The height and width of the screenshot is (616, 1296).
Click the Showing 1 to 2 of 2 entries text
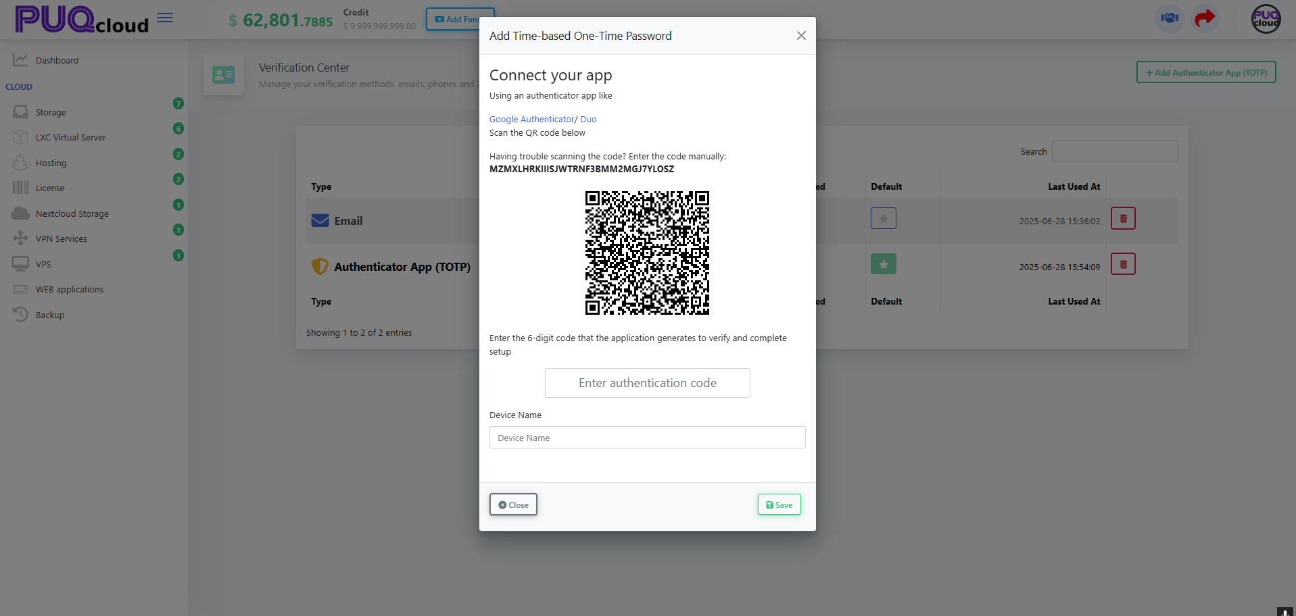(x=359, y=333)
